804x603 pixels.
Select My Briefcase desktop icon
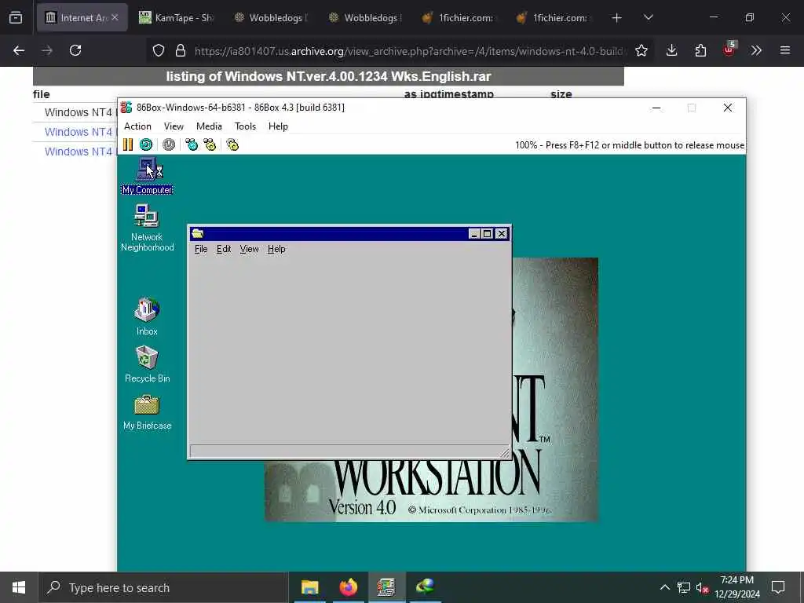click(147, 412)
